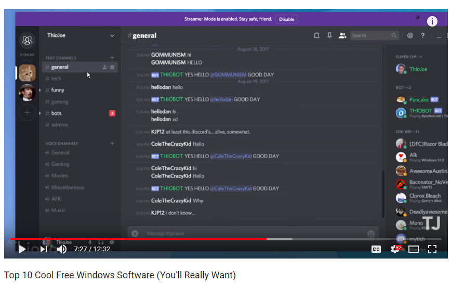Open general channel settings gear
The image size is (451, 284).
(x=112, y=67)
